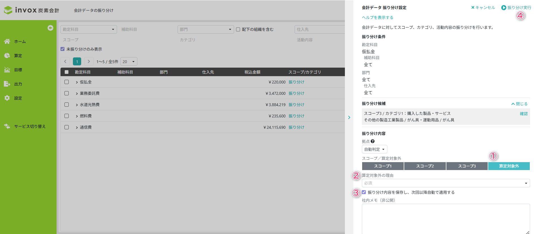Uncheck 未振り分けのみ表示 checkbox
The height and width of the screenshot is (234, 536).
62,49
